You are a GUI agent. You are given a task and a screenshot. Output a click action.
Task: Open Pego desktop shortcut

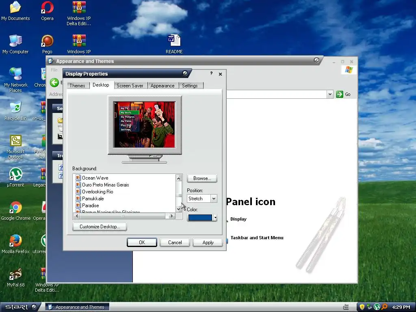pos(47,44)
